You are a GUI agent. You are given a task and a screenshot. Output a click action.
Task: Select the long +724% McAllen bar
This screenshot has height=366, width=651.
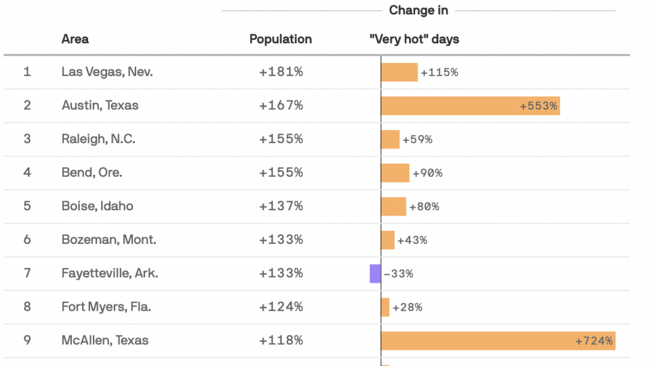pos(498,341)
